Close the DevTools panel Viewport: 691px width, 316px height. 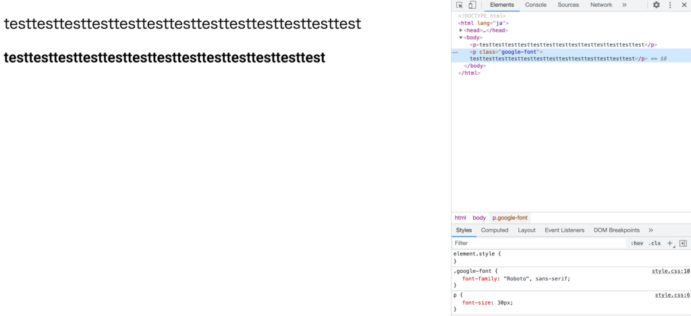click(x=684, y=5)
